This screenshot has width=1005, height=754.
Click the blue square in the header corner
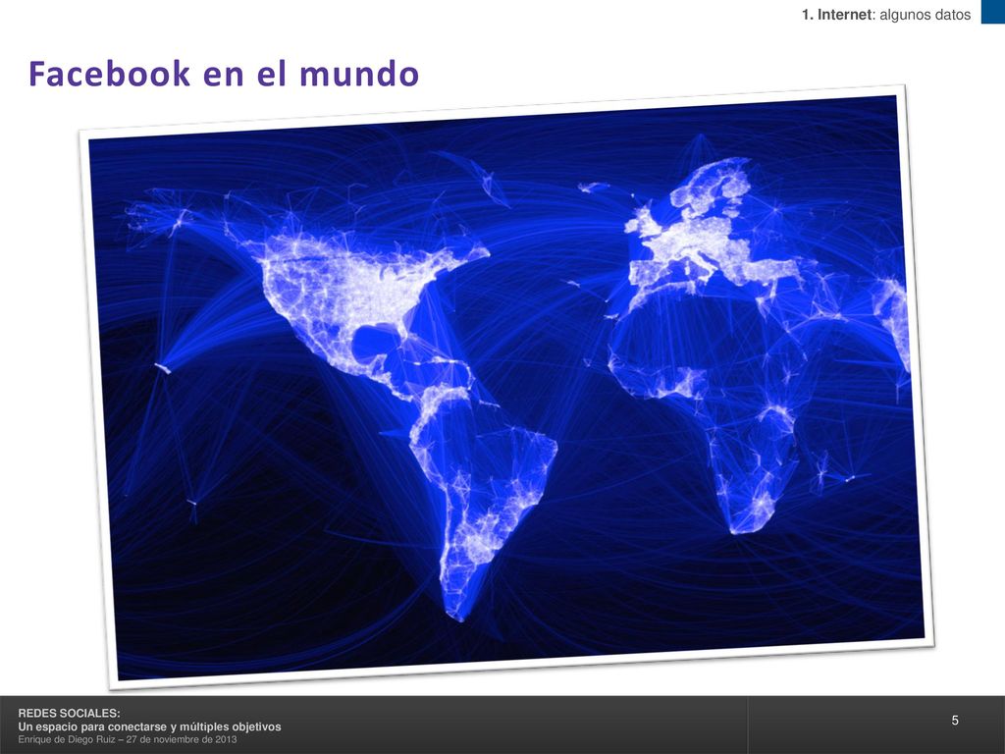[x=993, y=12]
